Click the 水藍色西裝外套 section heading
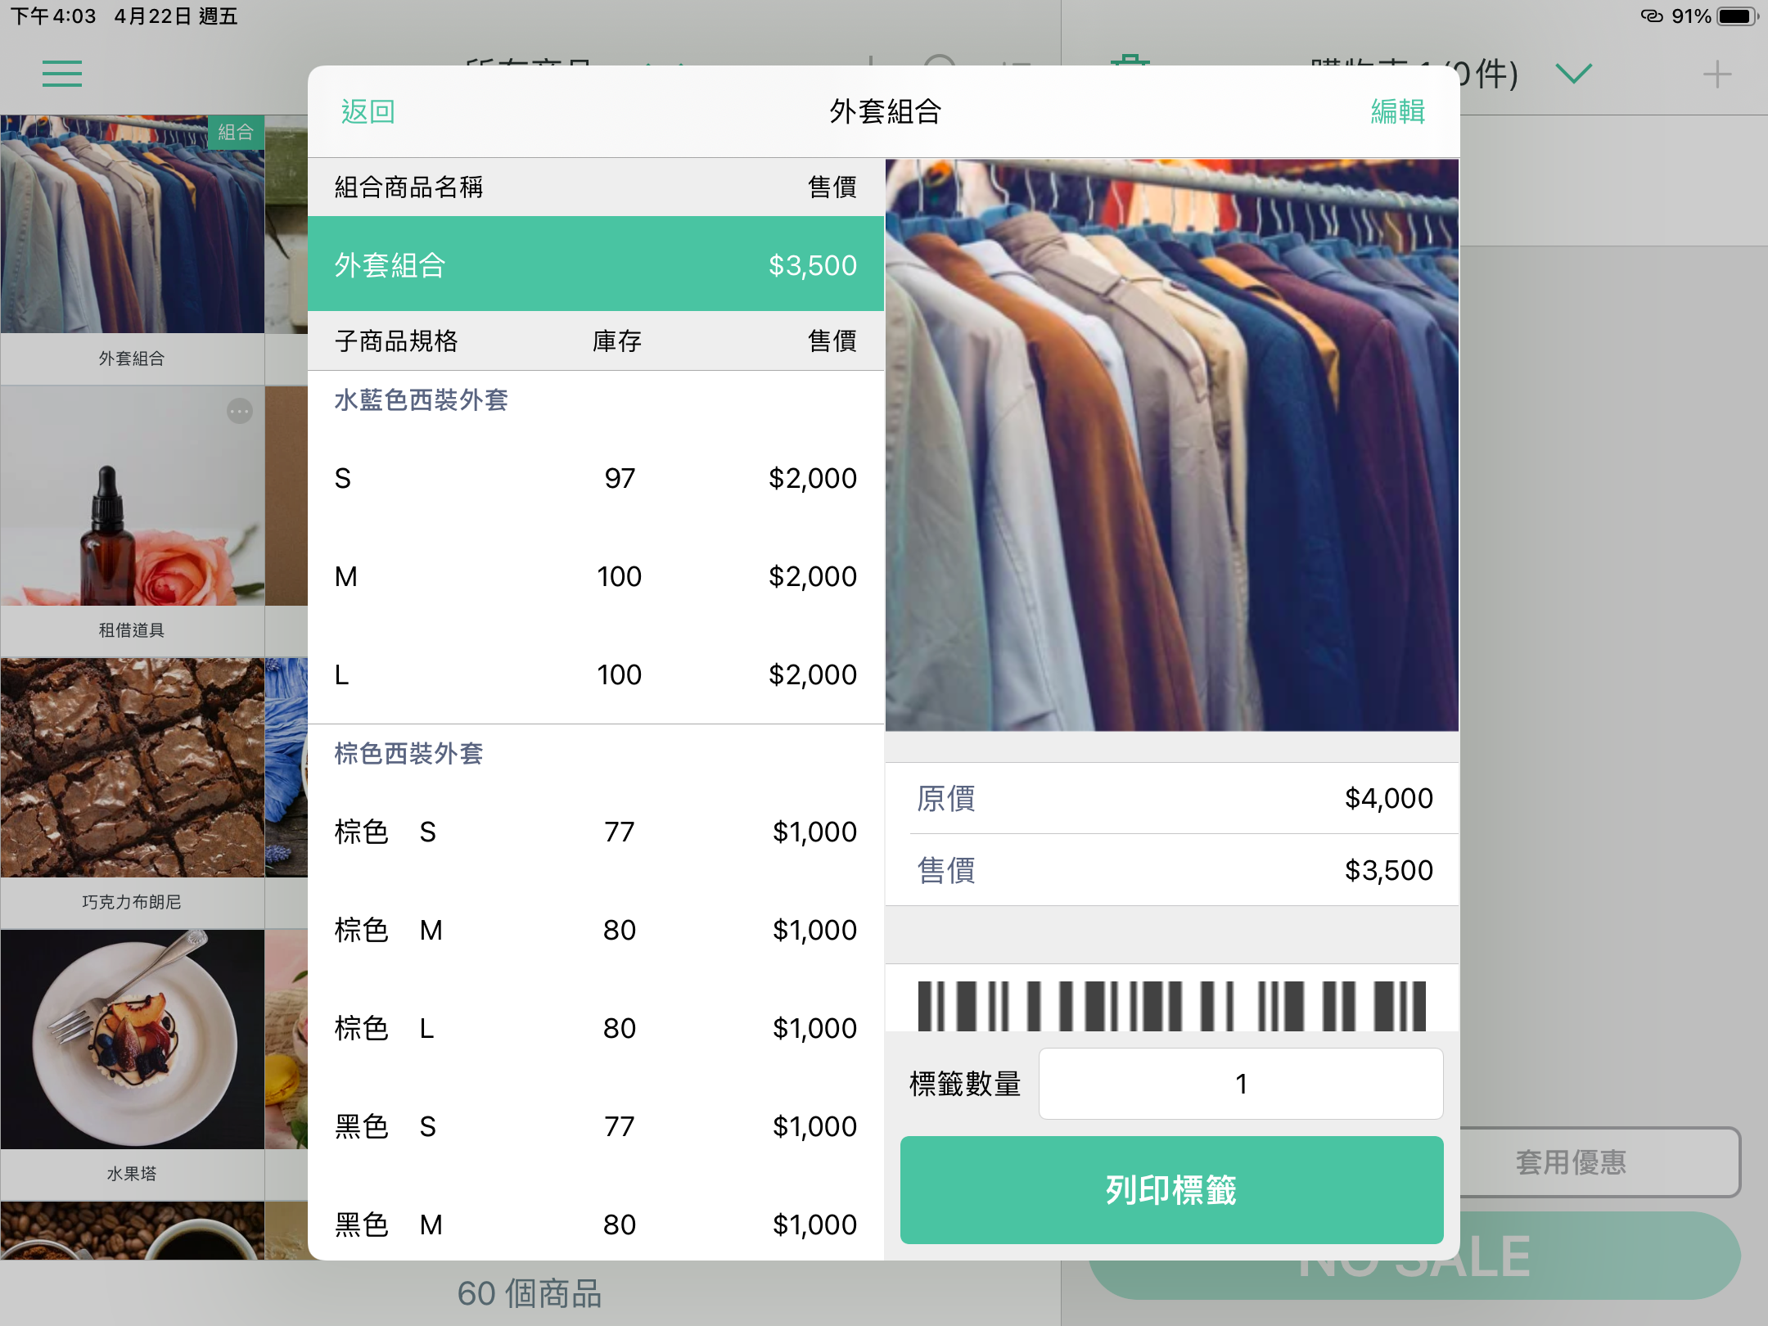 point(422,400)
